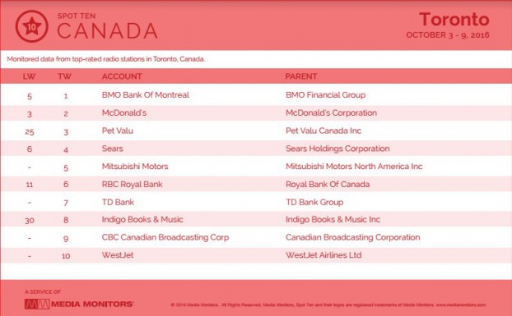Select the PARENT column header

pos(301,76)
